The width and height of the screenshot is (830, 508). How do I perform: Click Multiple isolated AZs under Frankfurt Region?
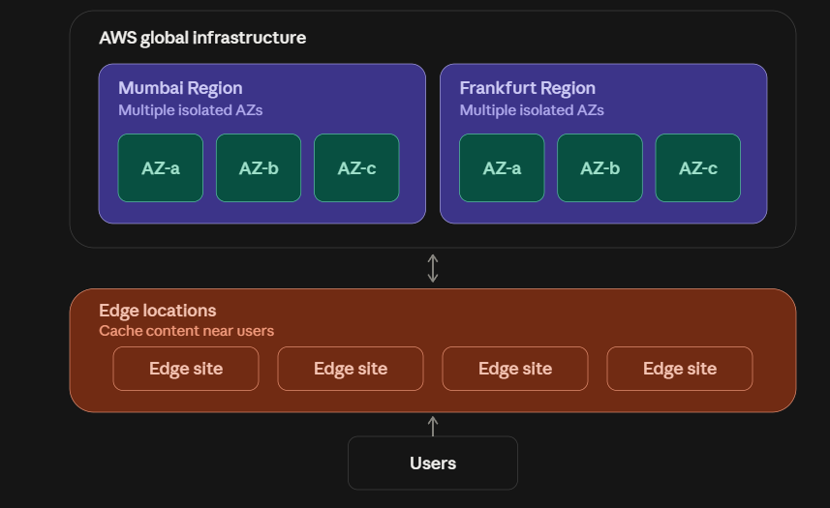pos(532,110)
